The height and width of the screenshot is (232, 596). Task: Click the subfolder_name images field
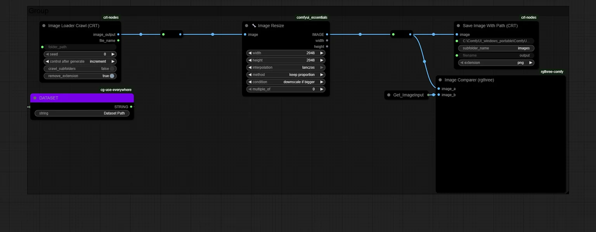[x=496, y=48]
